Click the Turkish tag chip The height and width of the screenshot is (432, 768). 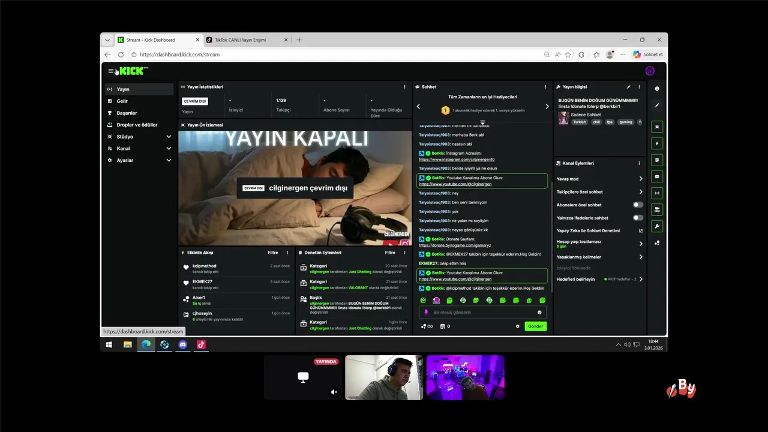[x=579, y=122]
